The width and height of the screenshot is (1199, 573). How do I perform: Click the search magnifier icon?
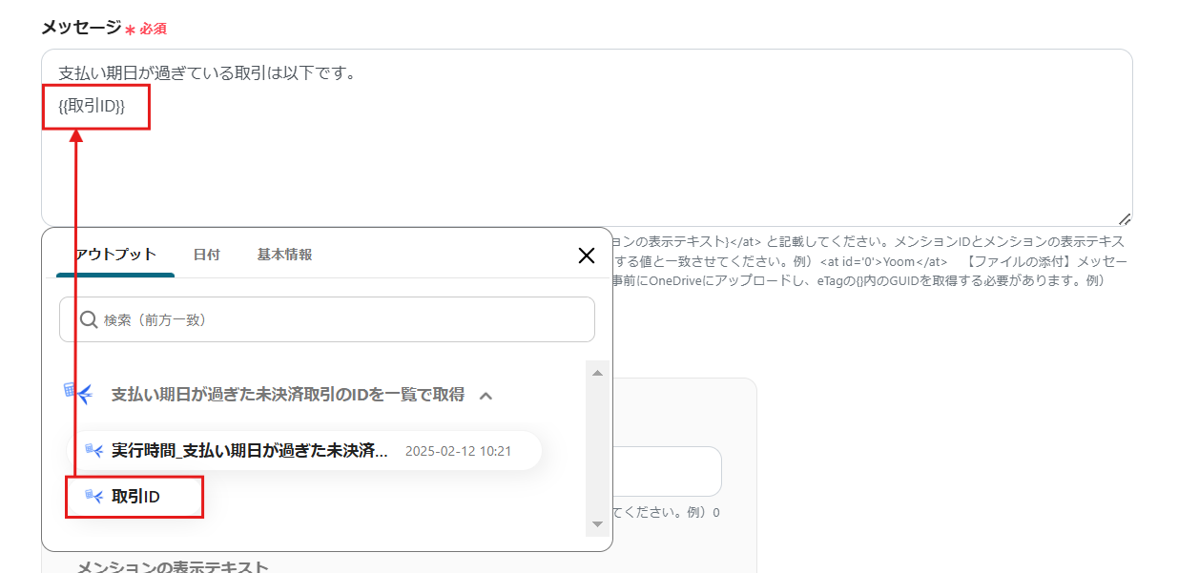[88, 318]
